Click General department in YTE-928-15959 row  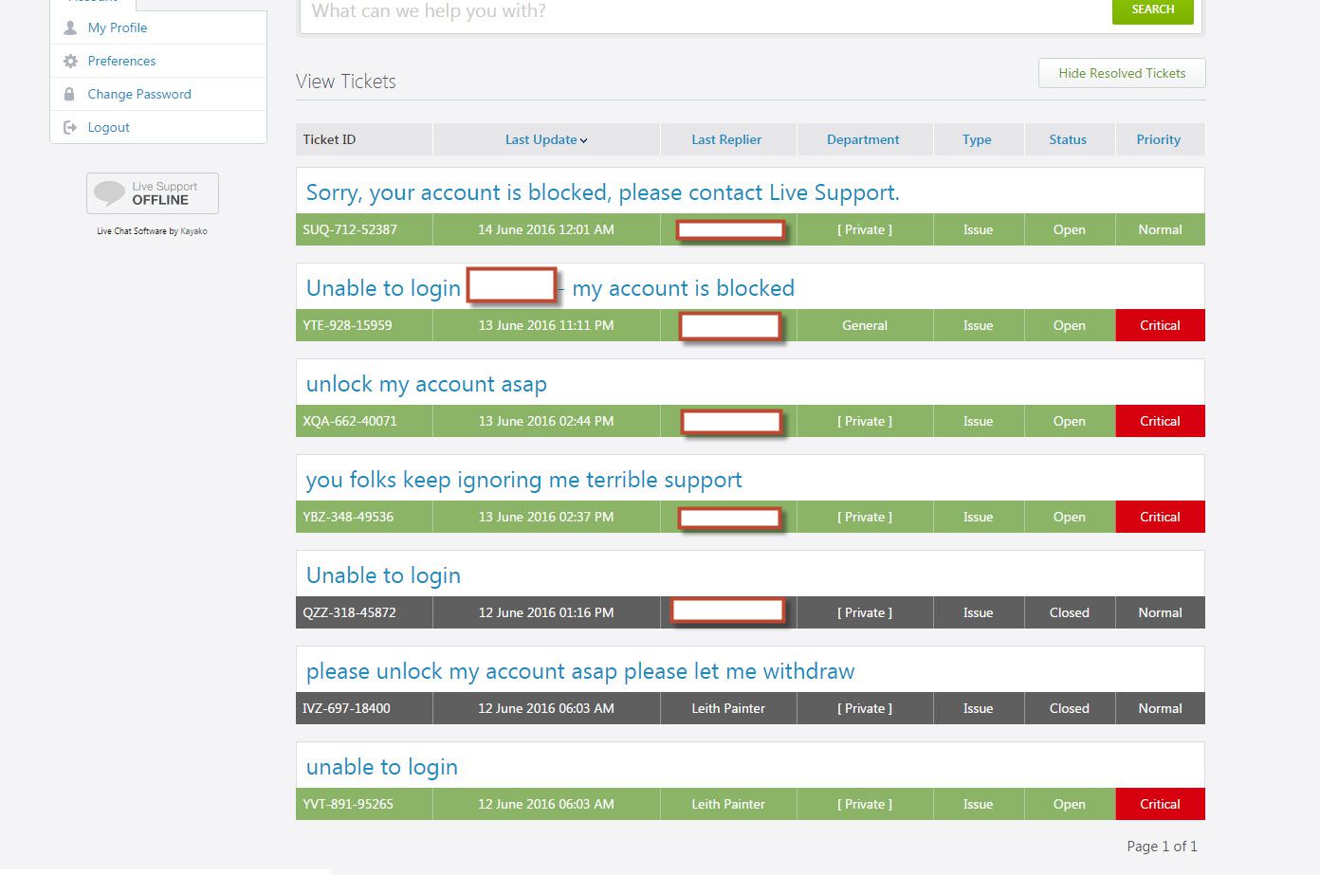(x=865, y=325)
